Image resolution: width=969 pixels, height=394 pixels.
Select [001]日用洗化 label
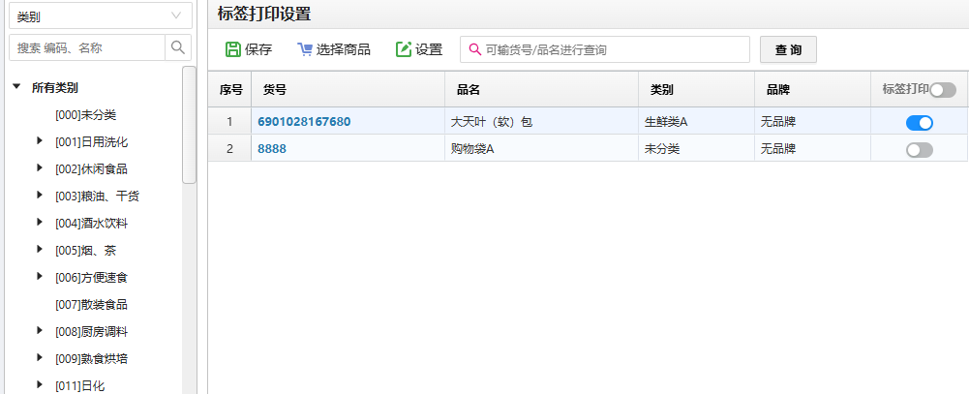tap(91, 142)
